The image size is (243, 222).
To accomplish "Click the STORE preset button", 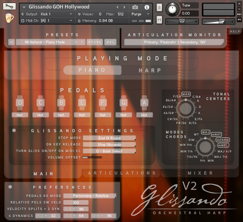I will click(x=95, y=42).
